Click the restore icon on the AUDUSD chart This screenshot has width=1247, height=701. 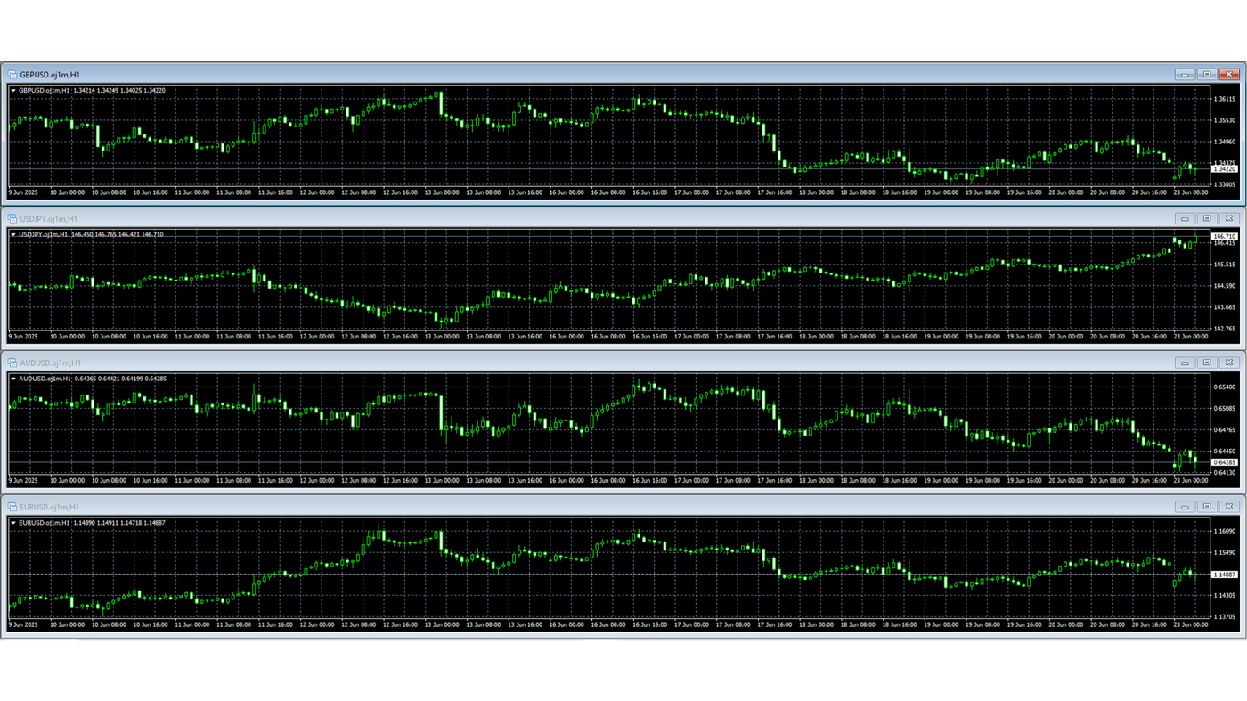(x=1205, y=362)
